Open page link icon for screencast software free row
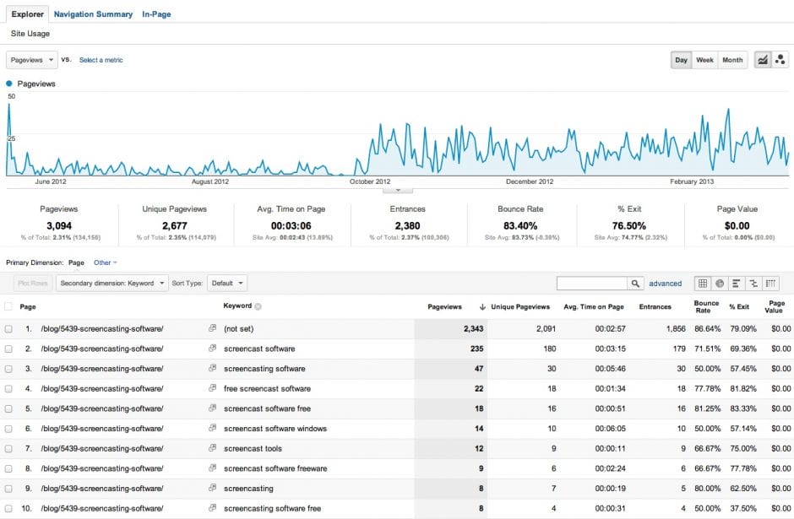794x519 pixels. coord(213,408)
